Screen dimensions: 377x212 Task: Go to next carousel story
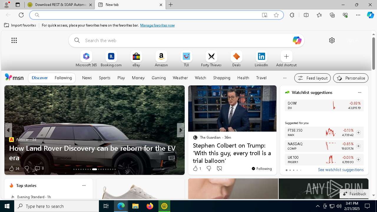181,130
